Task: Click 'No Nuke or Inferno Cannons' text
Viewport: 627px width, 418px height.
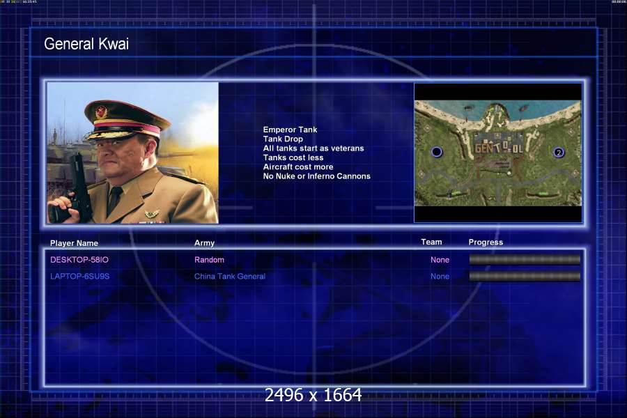Action: click(x=317, y=176)
